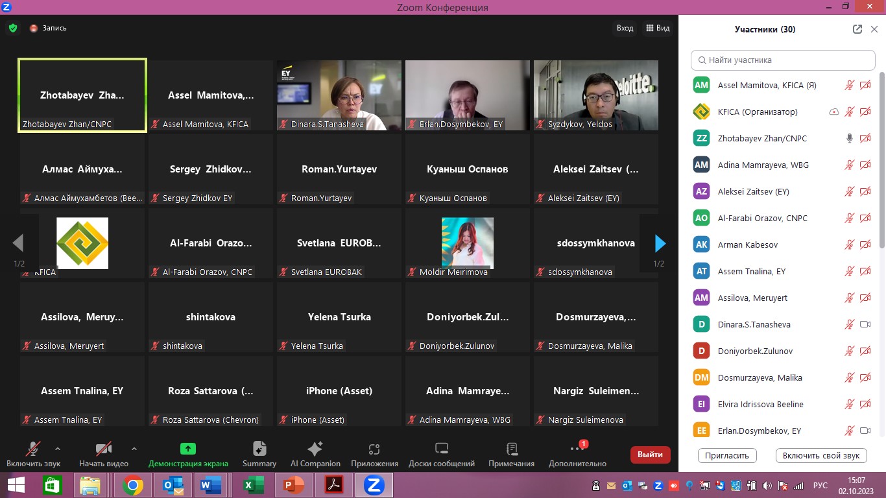Viewport: 886px width, 498px height.
Task: Open Adobe Acrobat from taskbar
Action: [x=333, y=485]
